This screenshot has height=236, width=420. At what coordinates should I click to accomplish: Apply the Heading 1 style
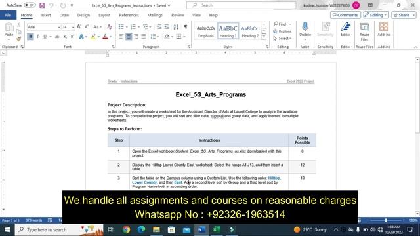pos(228,31)
